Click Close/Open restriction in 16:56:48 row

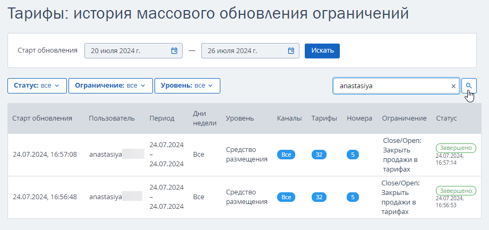pyautogui.click(x=401, y=198)
